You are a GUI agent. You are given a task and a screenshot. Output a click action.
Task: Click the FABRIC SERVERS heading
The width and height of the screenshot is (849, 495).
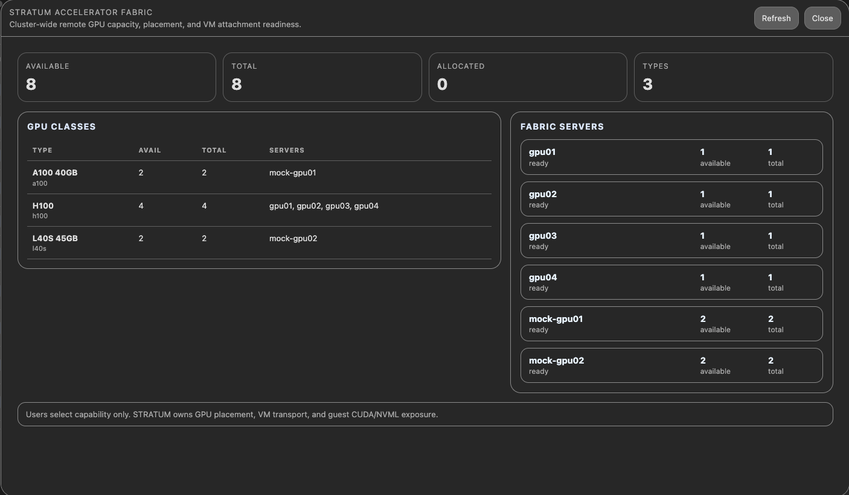(562, 127)
